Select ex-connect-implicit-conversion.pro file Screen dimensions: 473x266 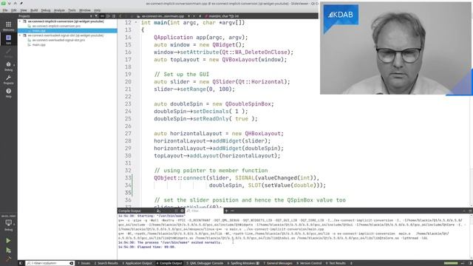[56, 26]
